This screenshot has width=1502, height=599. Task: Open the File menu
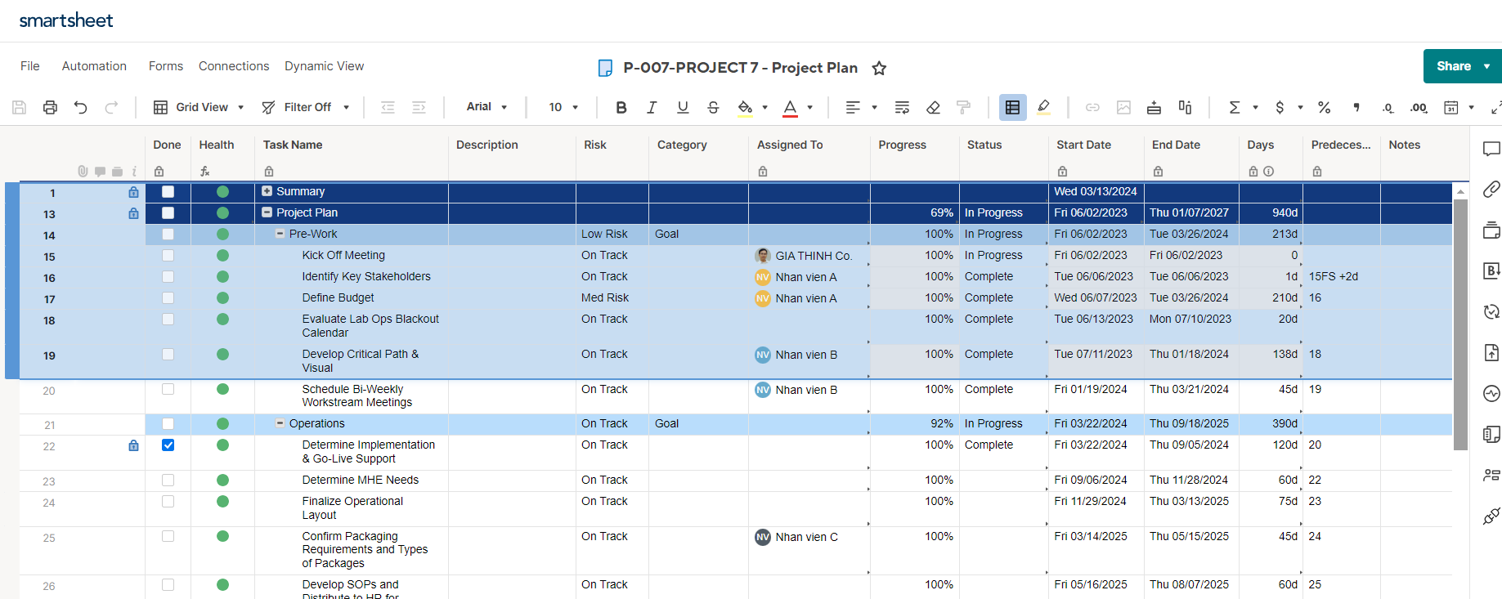[30, 66]
